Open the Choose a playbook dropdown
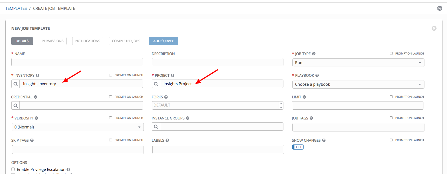447x174 pixels. click(x=358, y=84)
